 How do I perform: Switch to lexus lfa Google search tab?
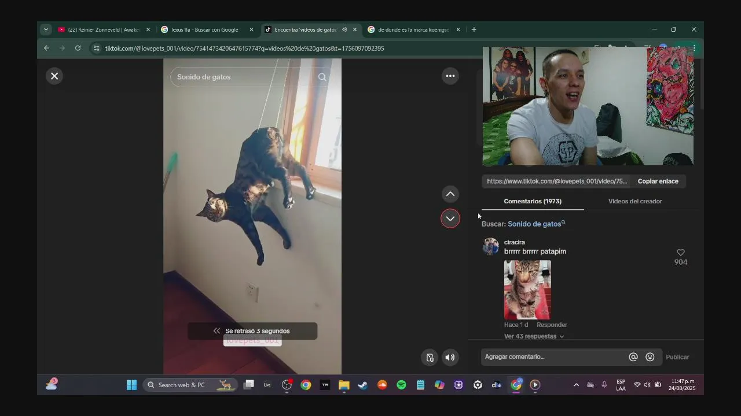[x=205, y=29]
